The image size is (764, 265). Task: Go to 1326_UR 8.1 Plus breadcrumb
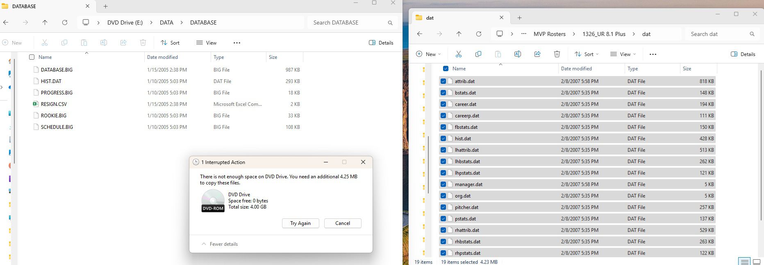point(604,34)
